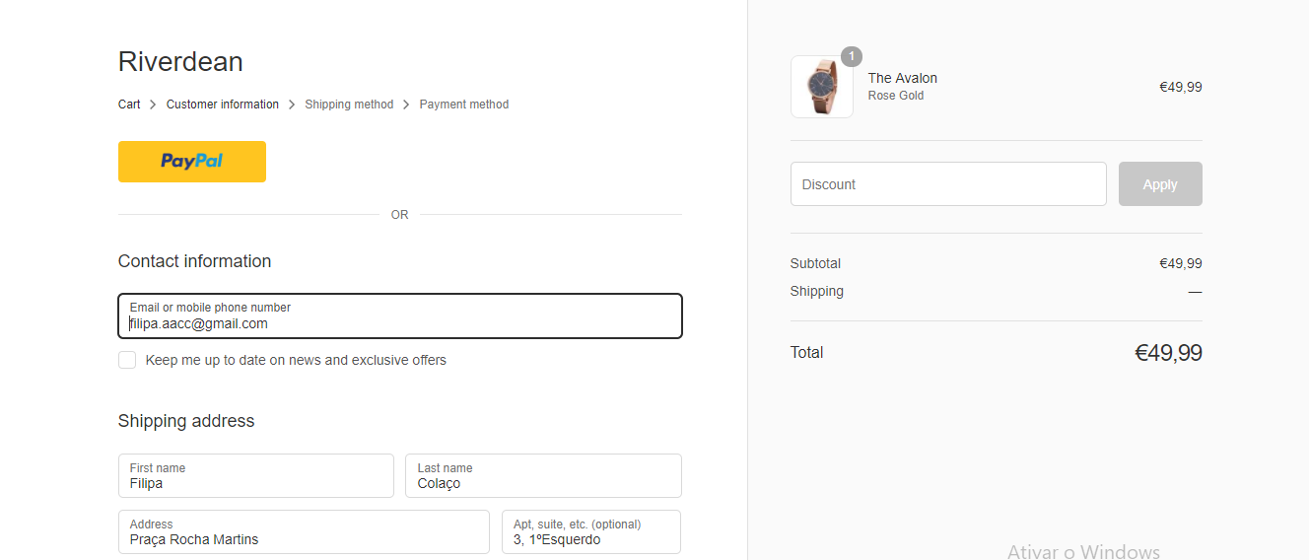
Task: Click the chevron arrow after Cart breadcrumb
Action: [x=154, y=105]
